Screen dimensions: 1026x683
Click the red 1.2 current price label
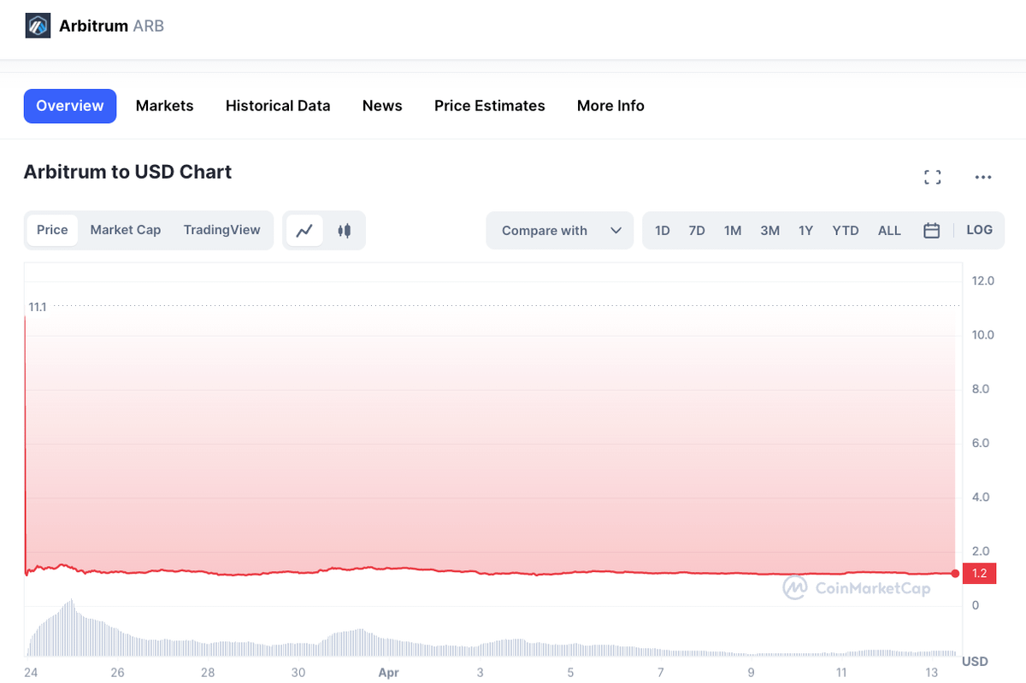click(979, 574)
